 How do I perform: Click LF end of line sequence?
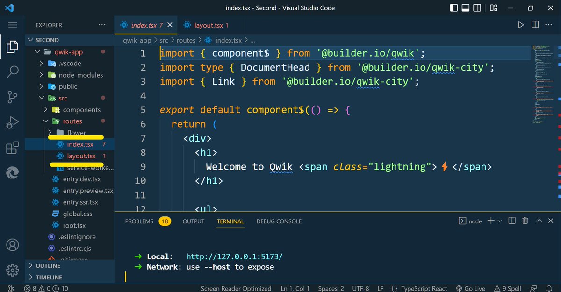point(381,288)
